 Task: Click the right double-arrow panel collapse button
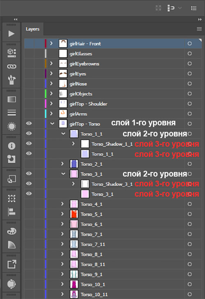coord(200,19)
